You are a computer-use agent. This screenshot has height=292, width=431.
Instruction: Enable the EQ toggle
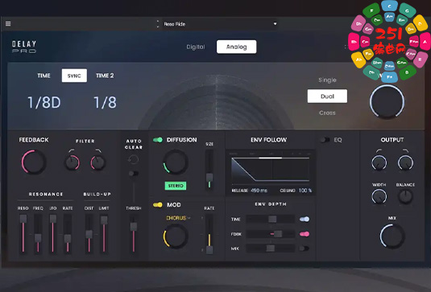click(x=325, y=140)
